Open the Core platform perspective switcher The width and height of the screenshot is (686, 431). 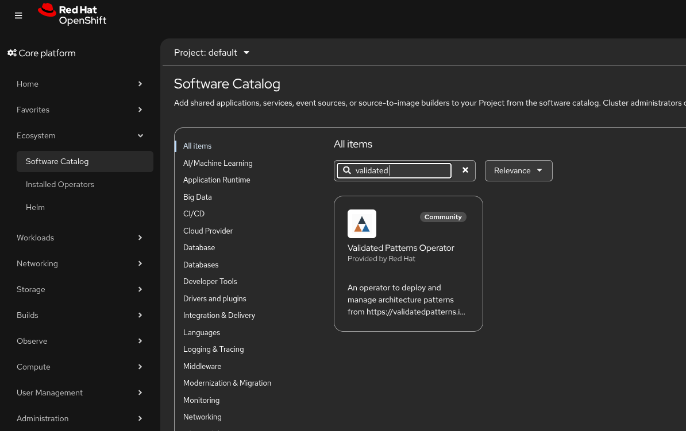[x=41, y=53]
